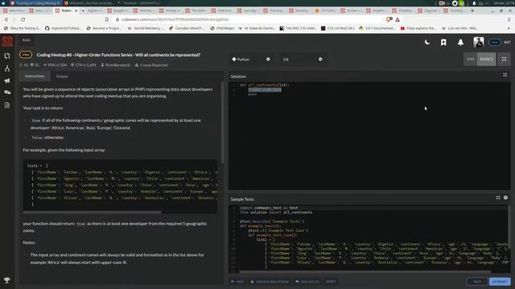Click the bookmark page icon in address bar
515x289 pixels.
click(106, 19)
